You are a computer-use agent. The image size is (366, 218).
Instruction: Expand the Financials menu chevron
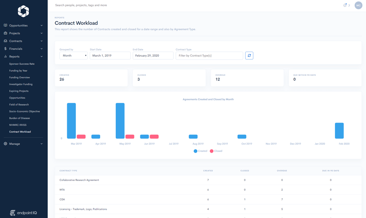(x=42, y=49)
